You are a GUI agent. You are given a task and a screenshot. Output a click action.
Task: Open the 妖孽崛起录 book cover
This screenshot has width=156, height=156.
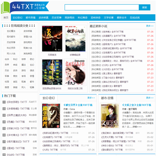point(75,39)
